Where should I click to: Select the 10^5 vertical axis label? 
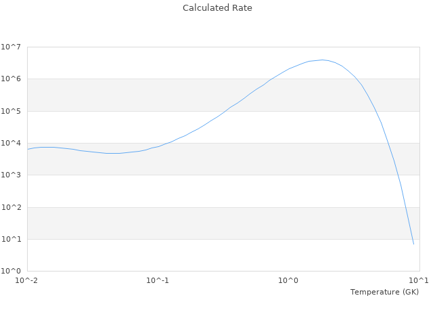(12, 111)
